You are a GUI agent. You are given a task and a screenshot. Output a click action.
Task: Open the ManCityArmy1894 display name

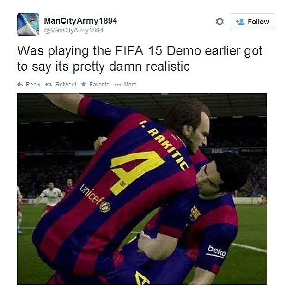(x=80, y=21)
